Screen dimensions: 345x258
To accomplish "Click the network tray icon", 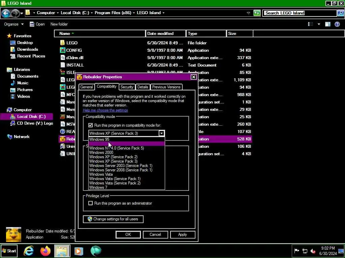I will tap(305, 251).
